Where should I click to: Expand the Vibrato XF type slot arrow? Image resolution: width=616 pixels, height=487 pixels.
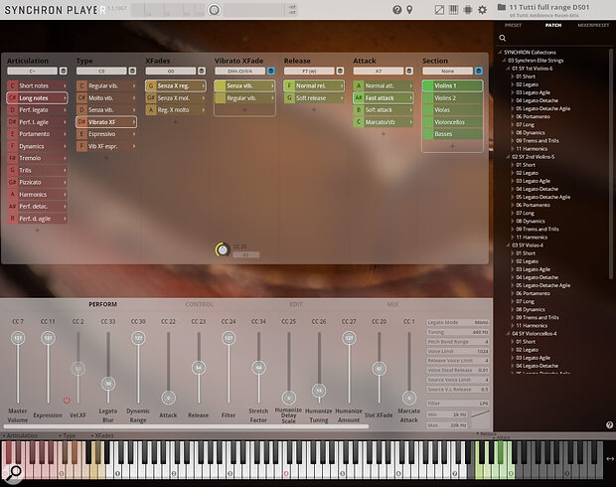click(134, 122)
